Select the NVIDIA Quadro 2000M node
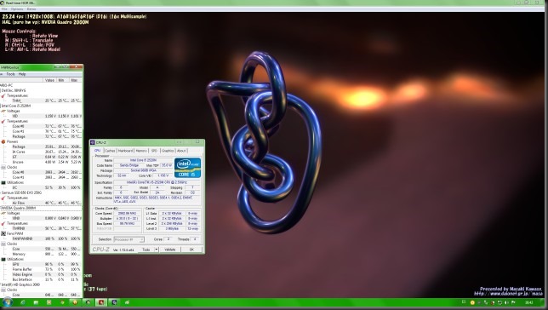This screenshot has height=310, width=548. tap(19, 208)
